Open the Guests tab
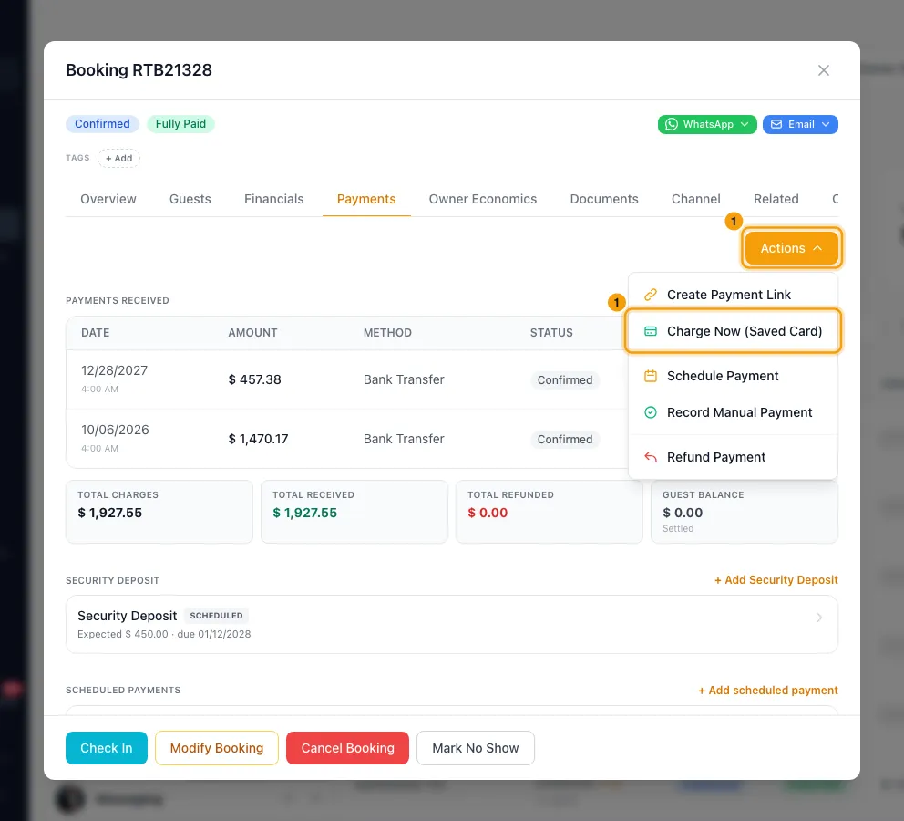Screen dimensions: 904x821 pos(190,199)
